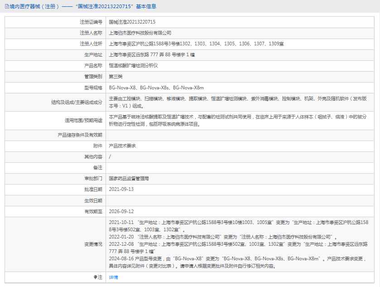Viewport: 380px width, 287px height.
Task: Click the page header title 基本信息
Action: (146, 6)
